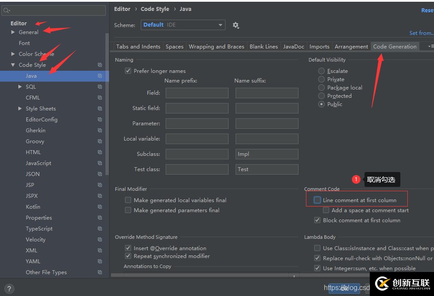Open the Scheme Default dropdown
434x296 pixels.
coord(183,25)
